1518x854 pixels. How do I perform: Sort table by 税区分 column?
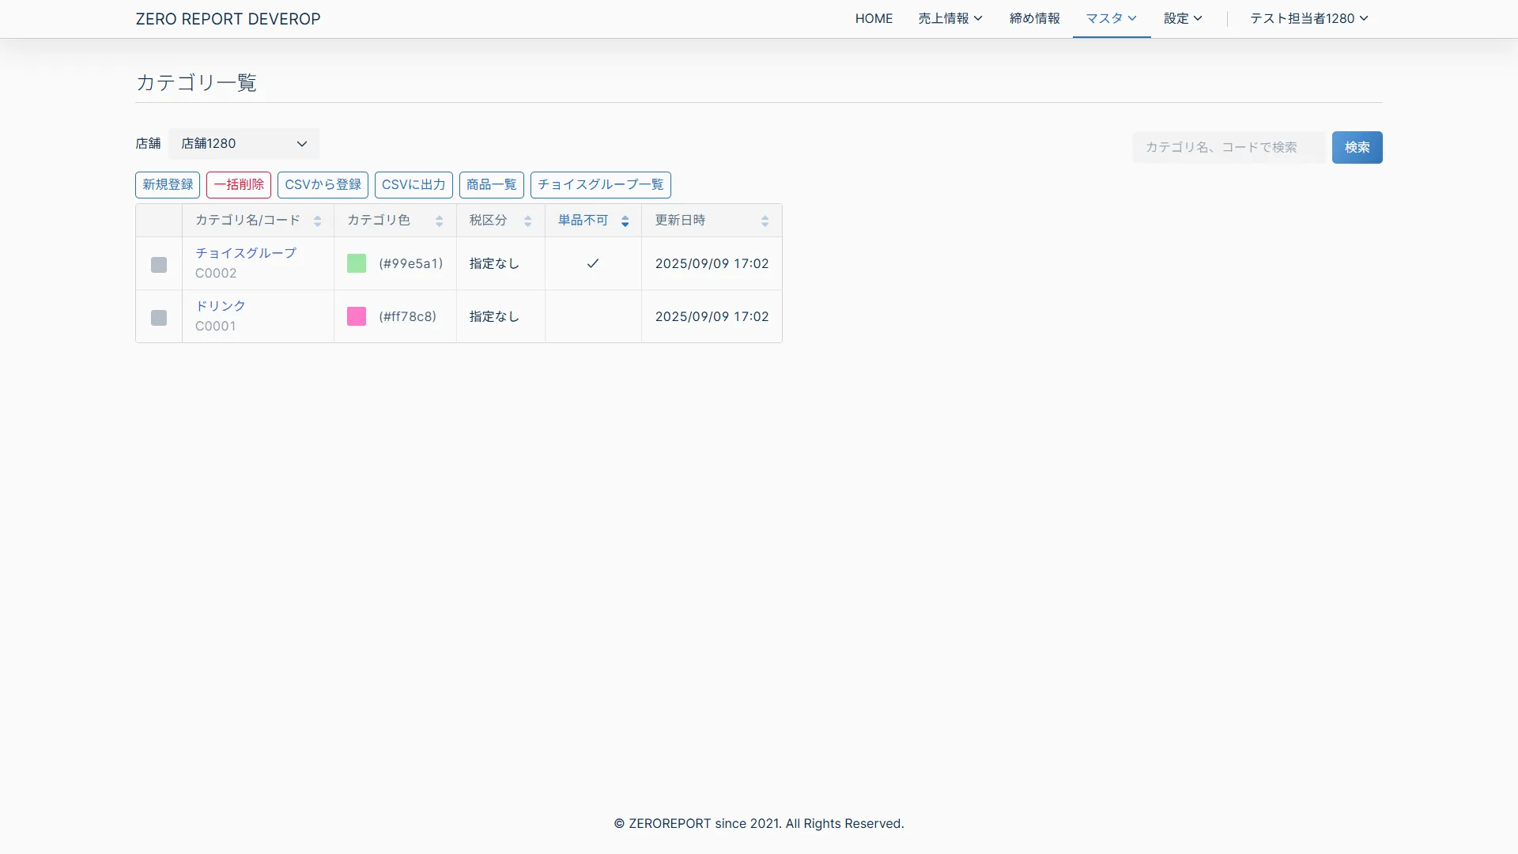(x=527, y=221)
